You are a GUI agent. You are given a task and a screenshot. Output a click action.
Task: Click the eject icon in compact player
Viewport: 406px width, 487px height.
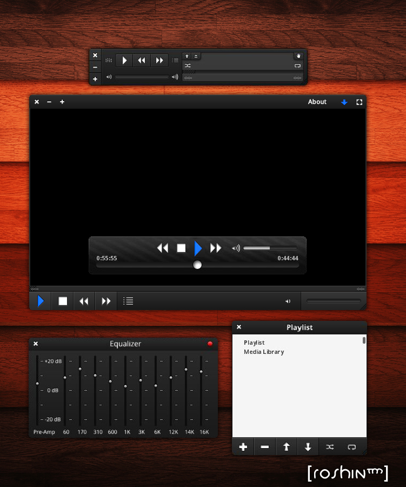[x=196, y=56]
